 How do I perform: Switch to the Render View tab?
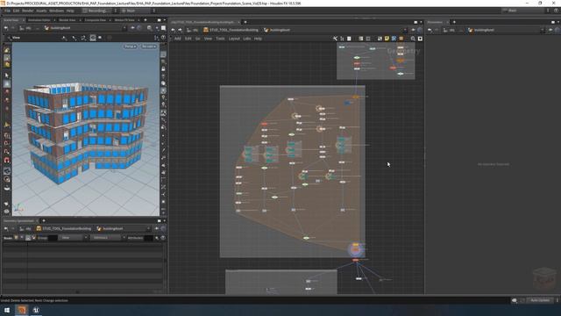pos(67,20)
